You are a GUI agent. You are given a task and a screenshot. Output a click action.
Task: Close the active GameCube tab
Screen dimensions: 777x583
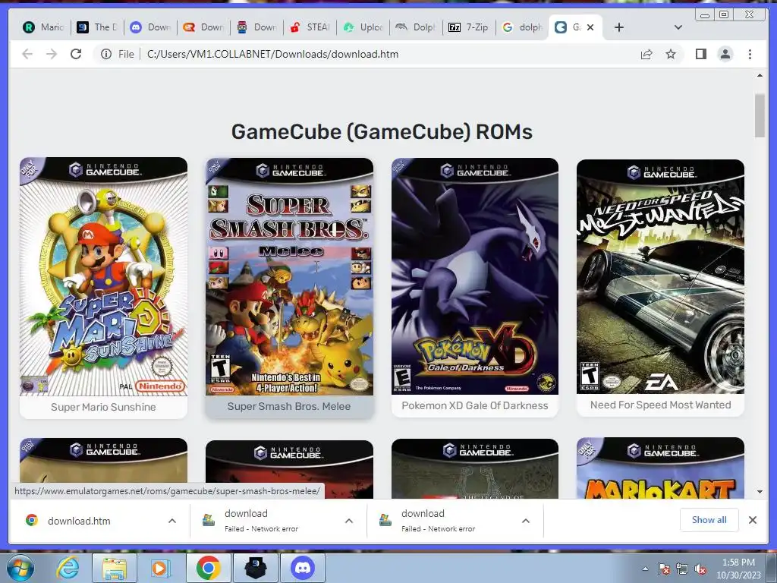click(x=590, y=27)
